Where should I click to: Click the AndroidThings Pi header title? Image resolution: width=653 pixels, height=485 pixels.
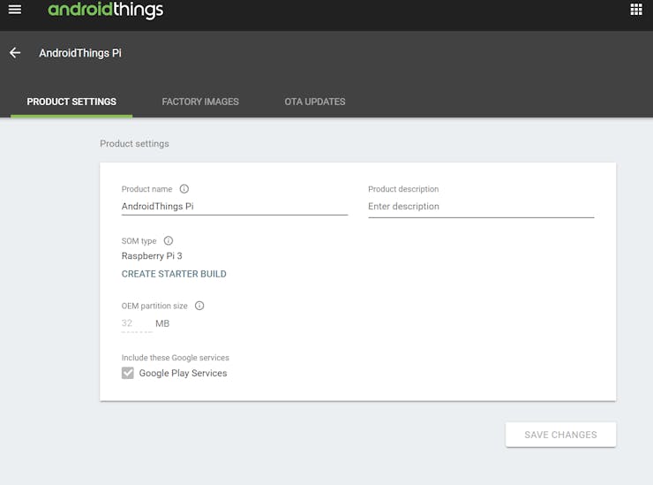point(80,53)
